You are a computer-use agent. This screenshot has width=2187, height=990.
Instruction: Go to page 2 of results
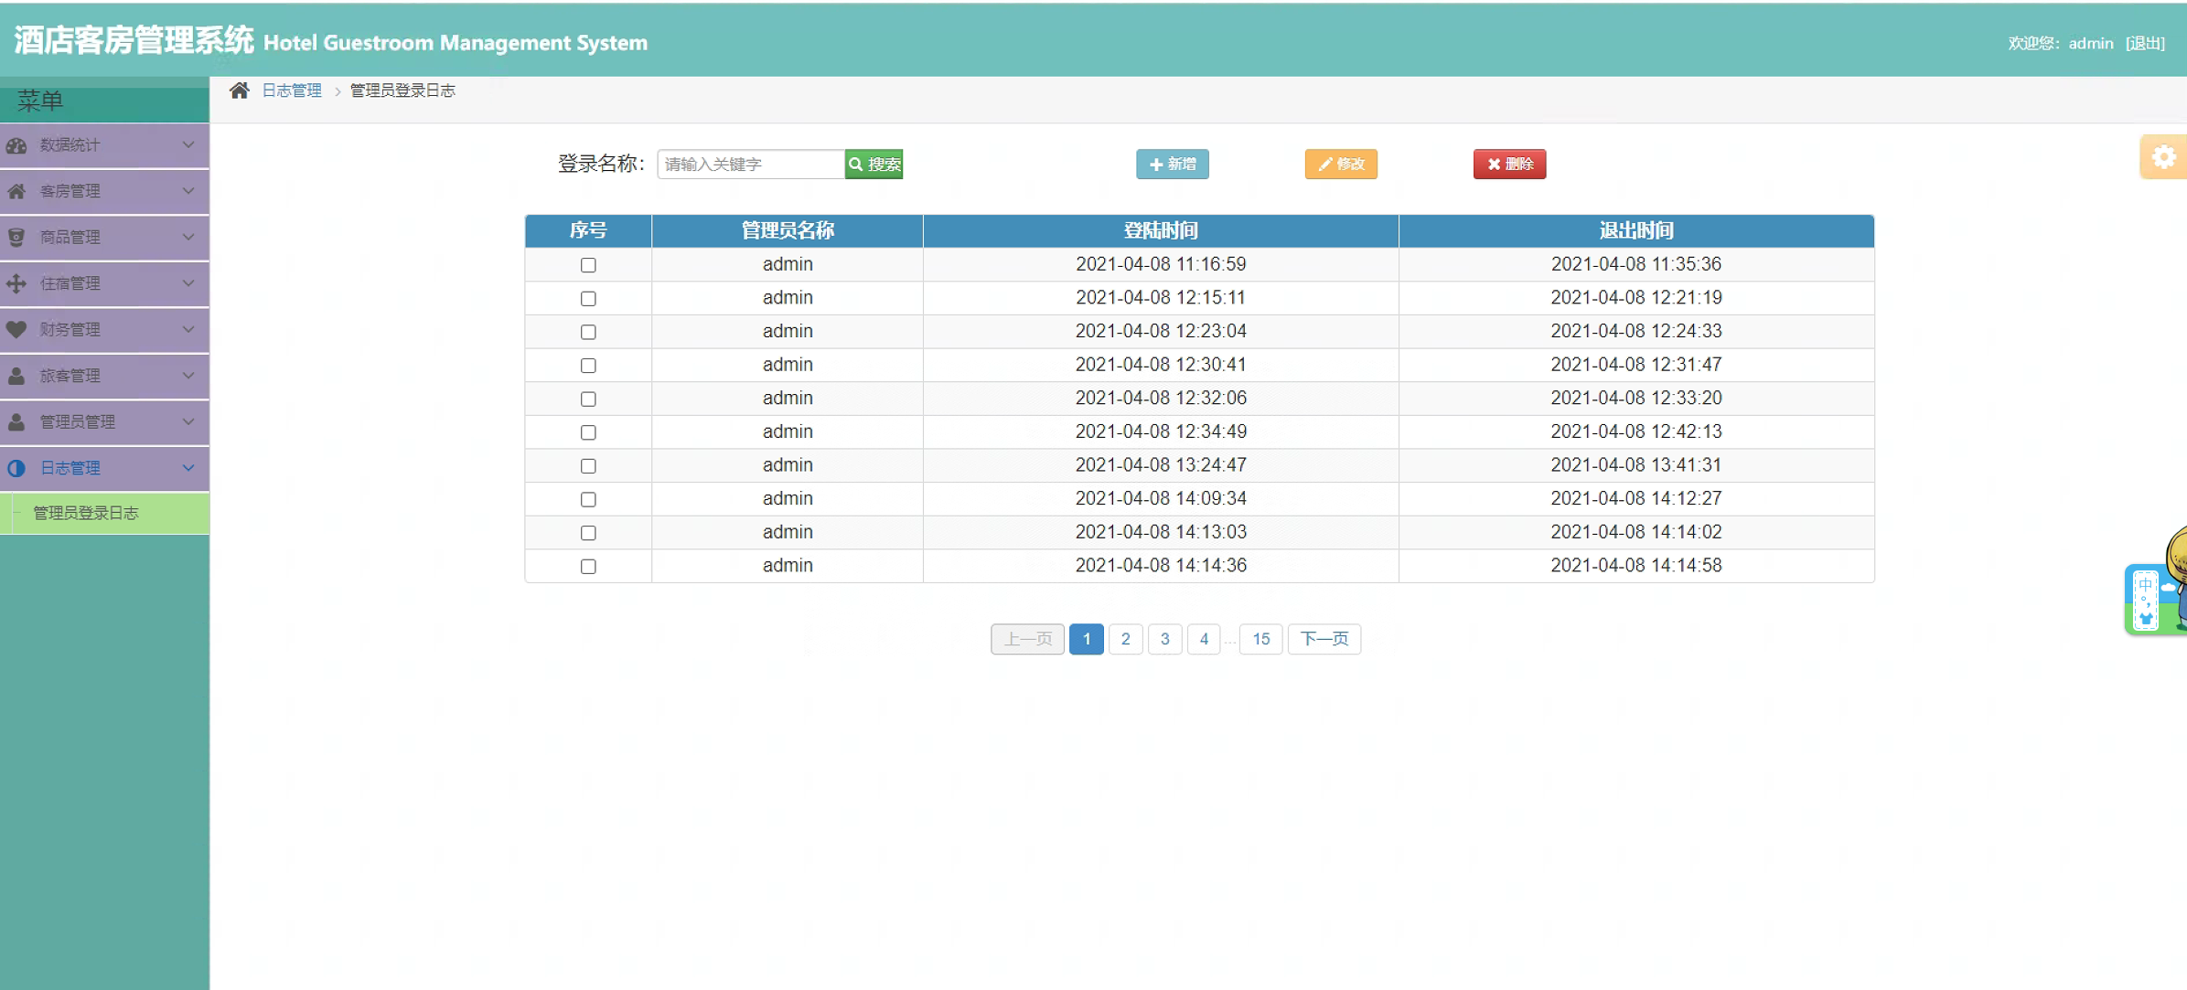tap(1125, 639)
